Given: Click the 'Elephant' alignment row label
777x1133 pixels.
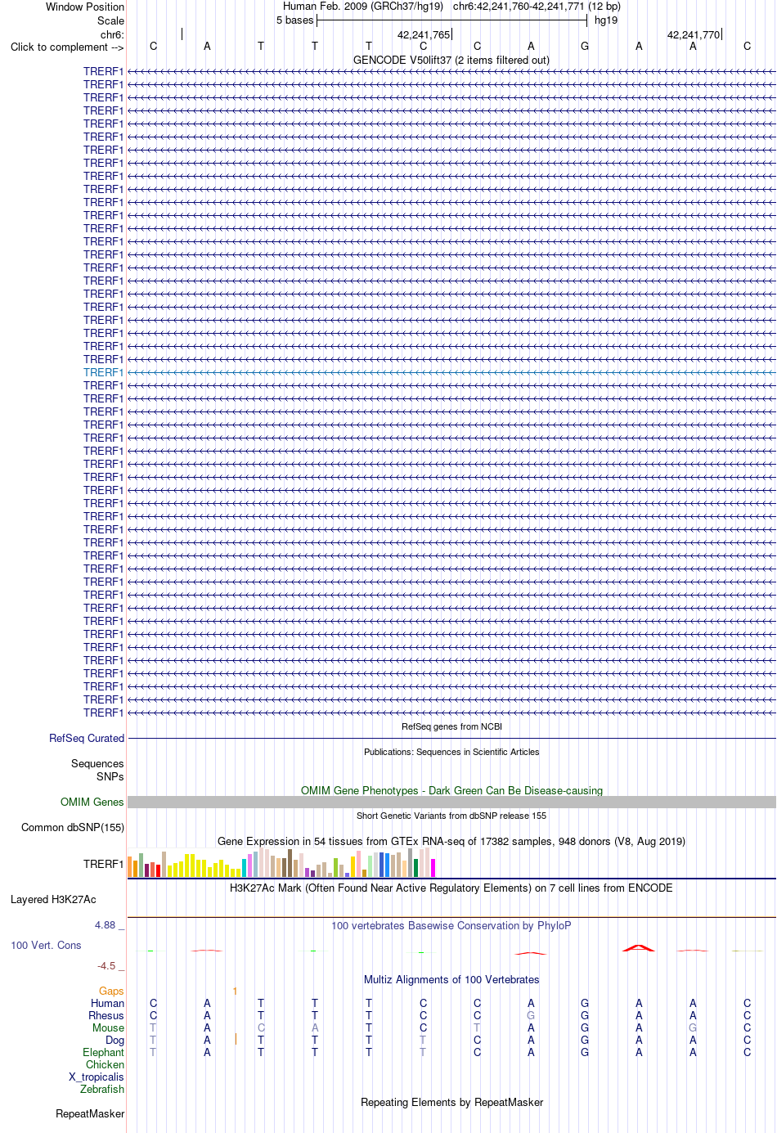Looking at the screenshot, I should (103, 1052).
